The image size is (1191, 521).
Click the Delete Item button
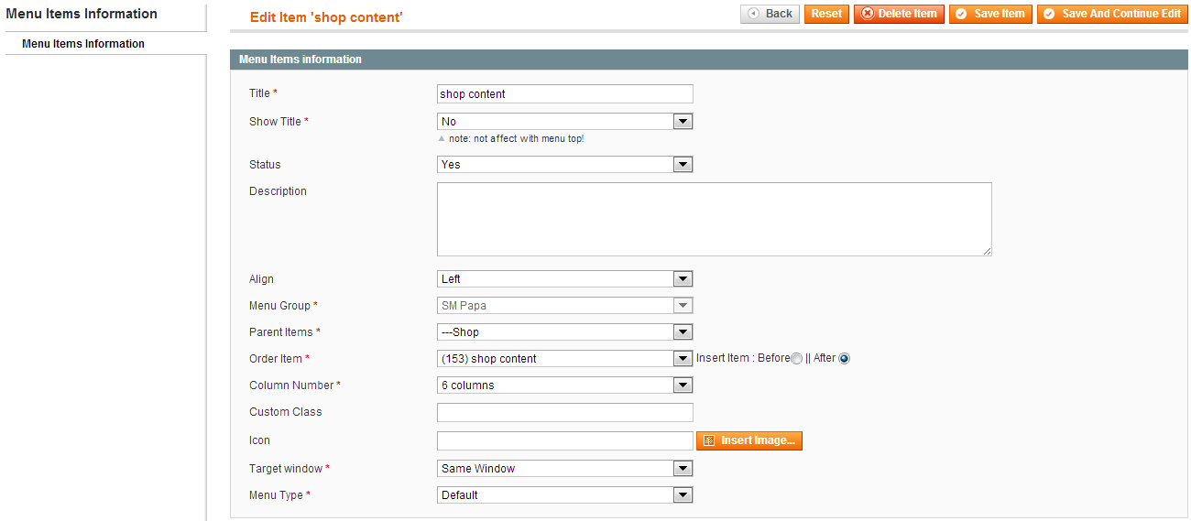point(899,14)
